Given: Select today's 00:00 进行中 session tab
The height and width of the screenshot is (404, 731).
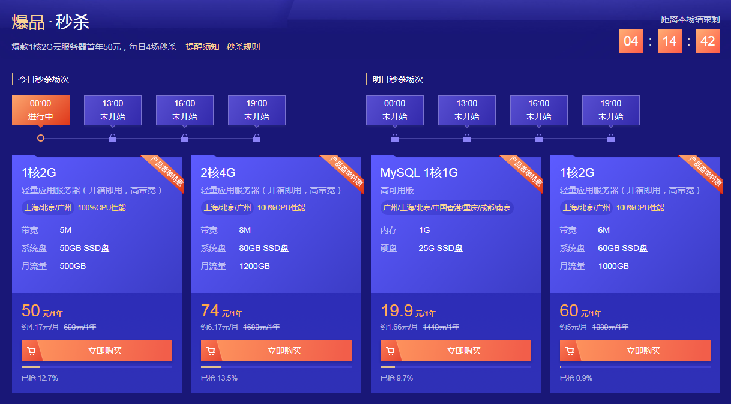Looking at the screenshot, I should (41, 110).
